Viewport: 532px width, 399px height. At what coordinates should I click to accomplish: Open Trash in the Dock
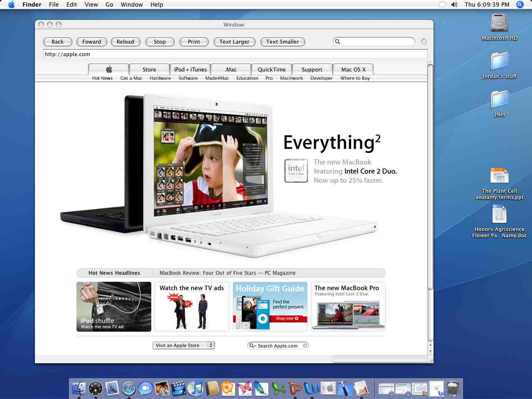pyautogui.click(x=453, y=389)
